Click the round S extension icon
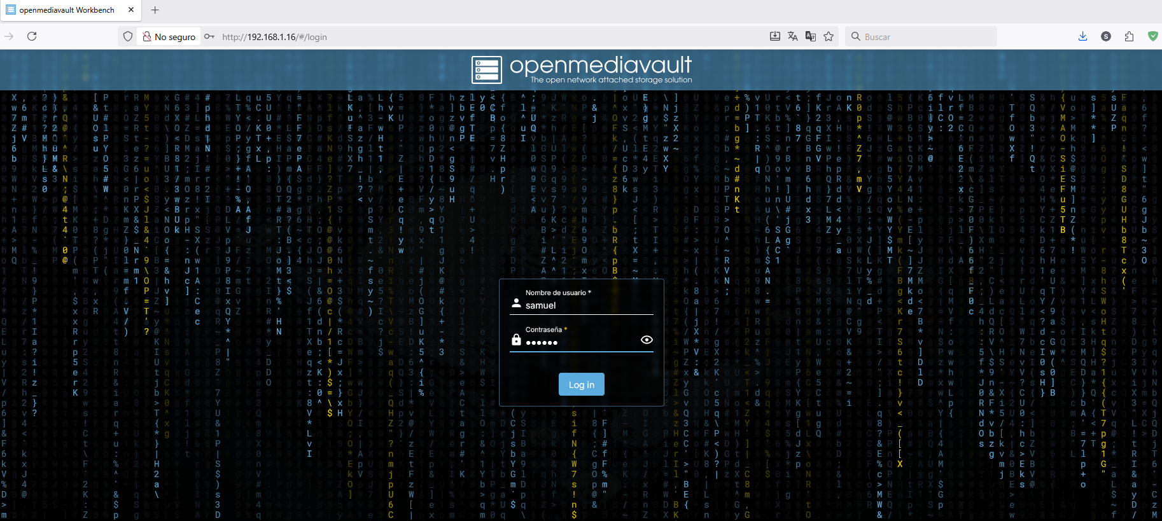The height and width of the screenshot is (521, 1162). 1106,36
